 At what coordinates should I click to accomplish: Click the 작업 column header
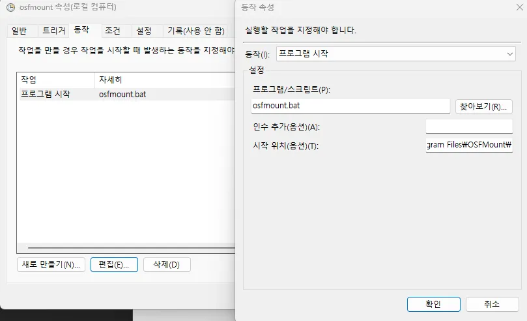[x=55, y=80]
